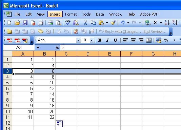Click the New workbook icon
The width and height of the screenshot is (181, 130).
click(9, 23)
